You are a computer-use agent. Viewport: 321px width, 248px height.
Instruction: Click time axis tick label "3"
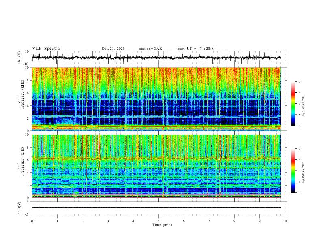[x=108, y=221]
